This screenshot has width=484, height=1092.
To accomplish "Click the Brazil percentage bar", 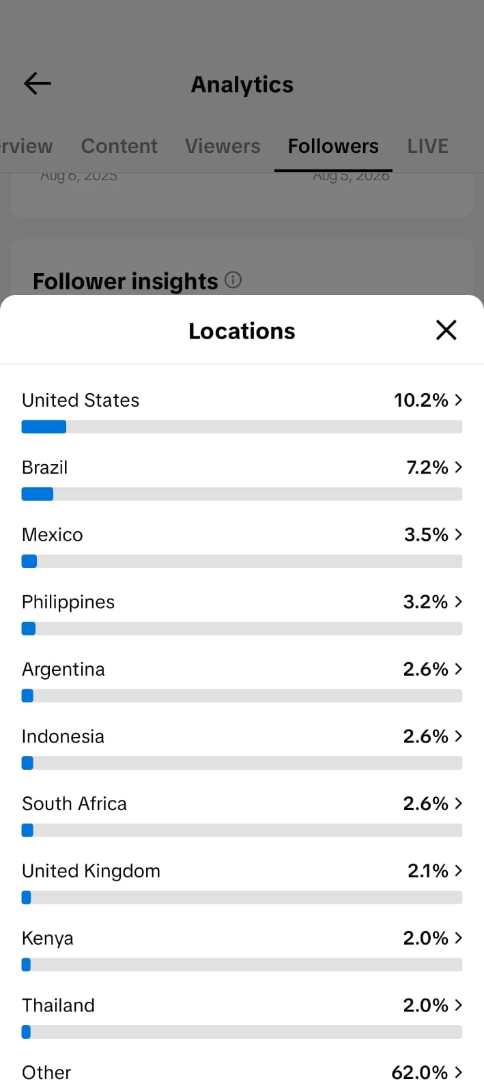I will 242,494.
